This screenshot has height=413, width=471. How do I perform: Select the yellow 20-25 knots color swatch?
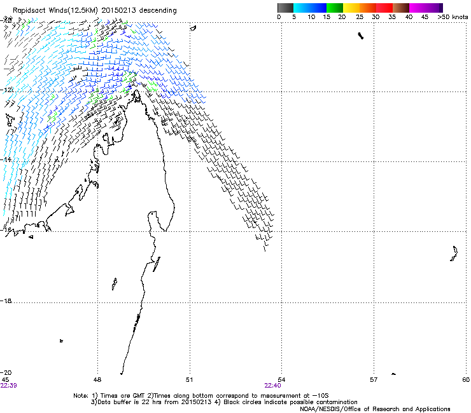tap(351, 8)
